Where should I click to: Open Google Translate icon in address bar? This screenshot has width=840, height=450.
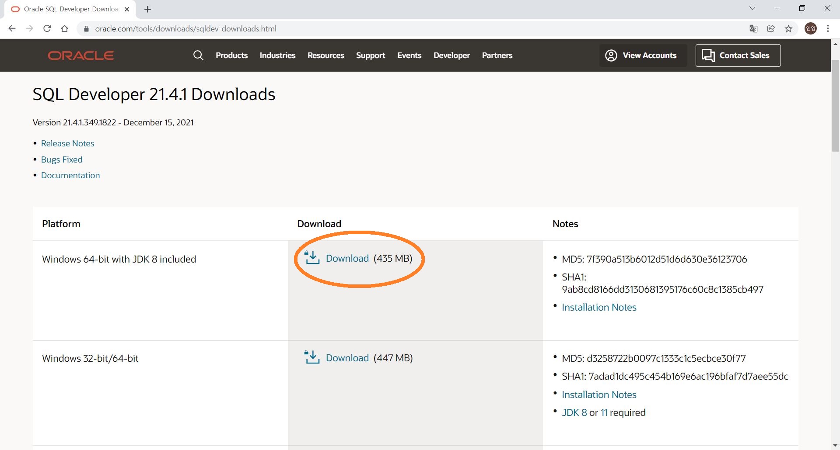tap(753, 28)
